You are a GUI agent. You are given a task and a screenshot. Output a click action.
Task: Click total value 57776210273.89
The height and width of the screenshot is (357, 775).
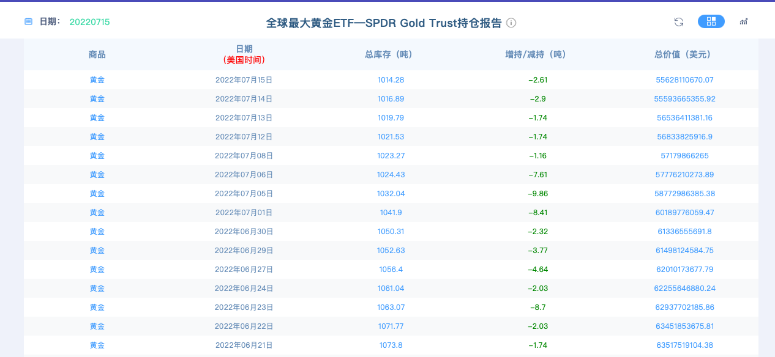coord(685,174)
